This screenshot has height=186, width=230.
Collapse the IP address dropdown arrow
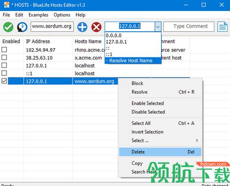158,27
